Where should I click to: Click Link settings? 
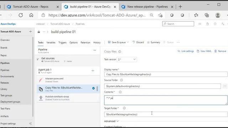tap(186, 51)
